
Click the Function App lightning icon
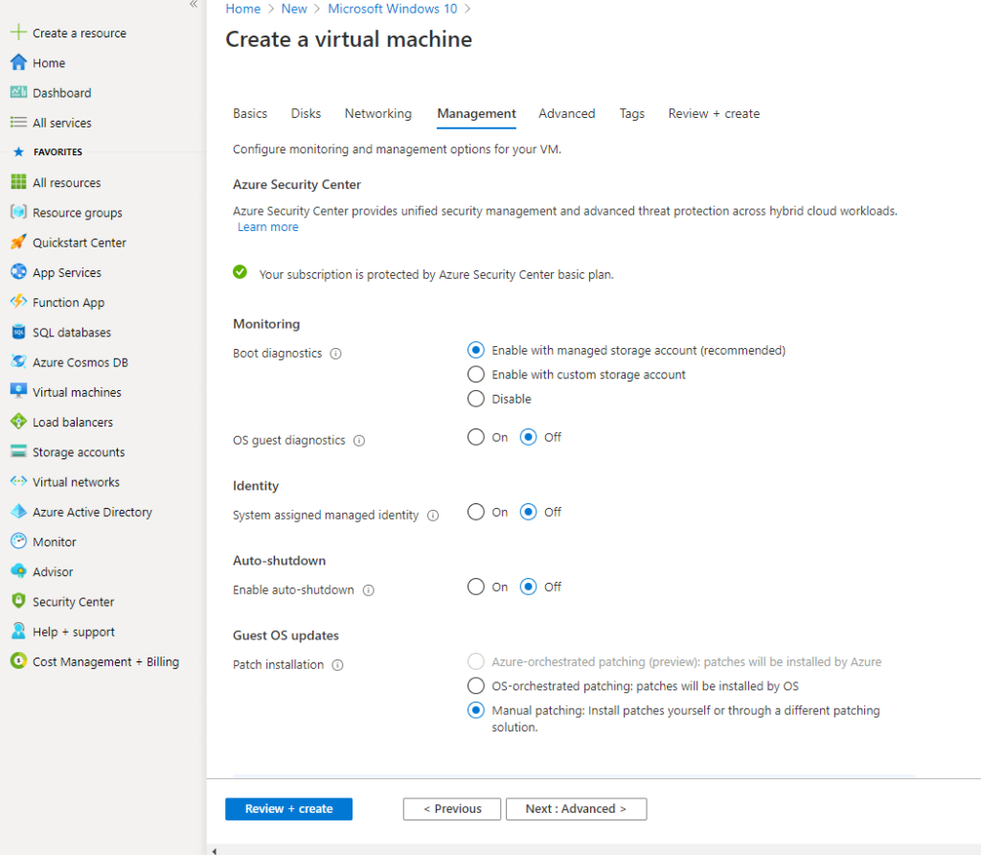pos(19,302)
